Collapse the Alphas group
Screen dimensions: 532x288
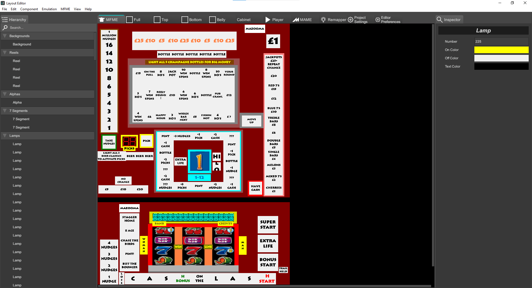pos(5,94)
